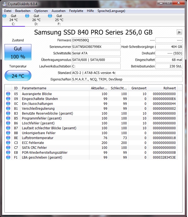The image size is (188, 217).
Task: Click status orb of Verschleißregulierung row
Action: coord(8,108)
